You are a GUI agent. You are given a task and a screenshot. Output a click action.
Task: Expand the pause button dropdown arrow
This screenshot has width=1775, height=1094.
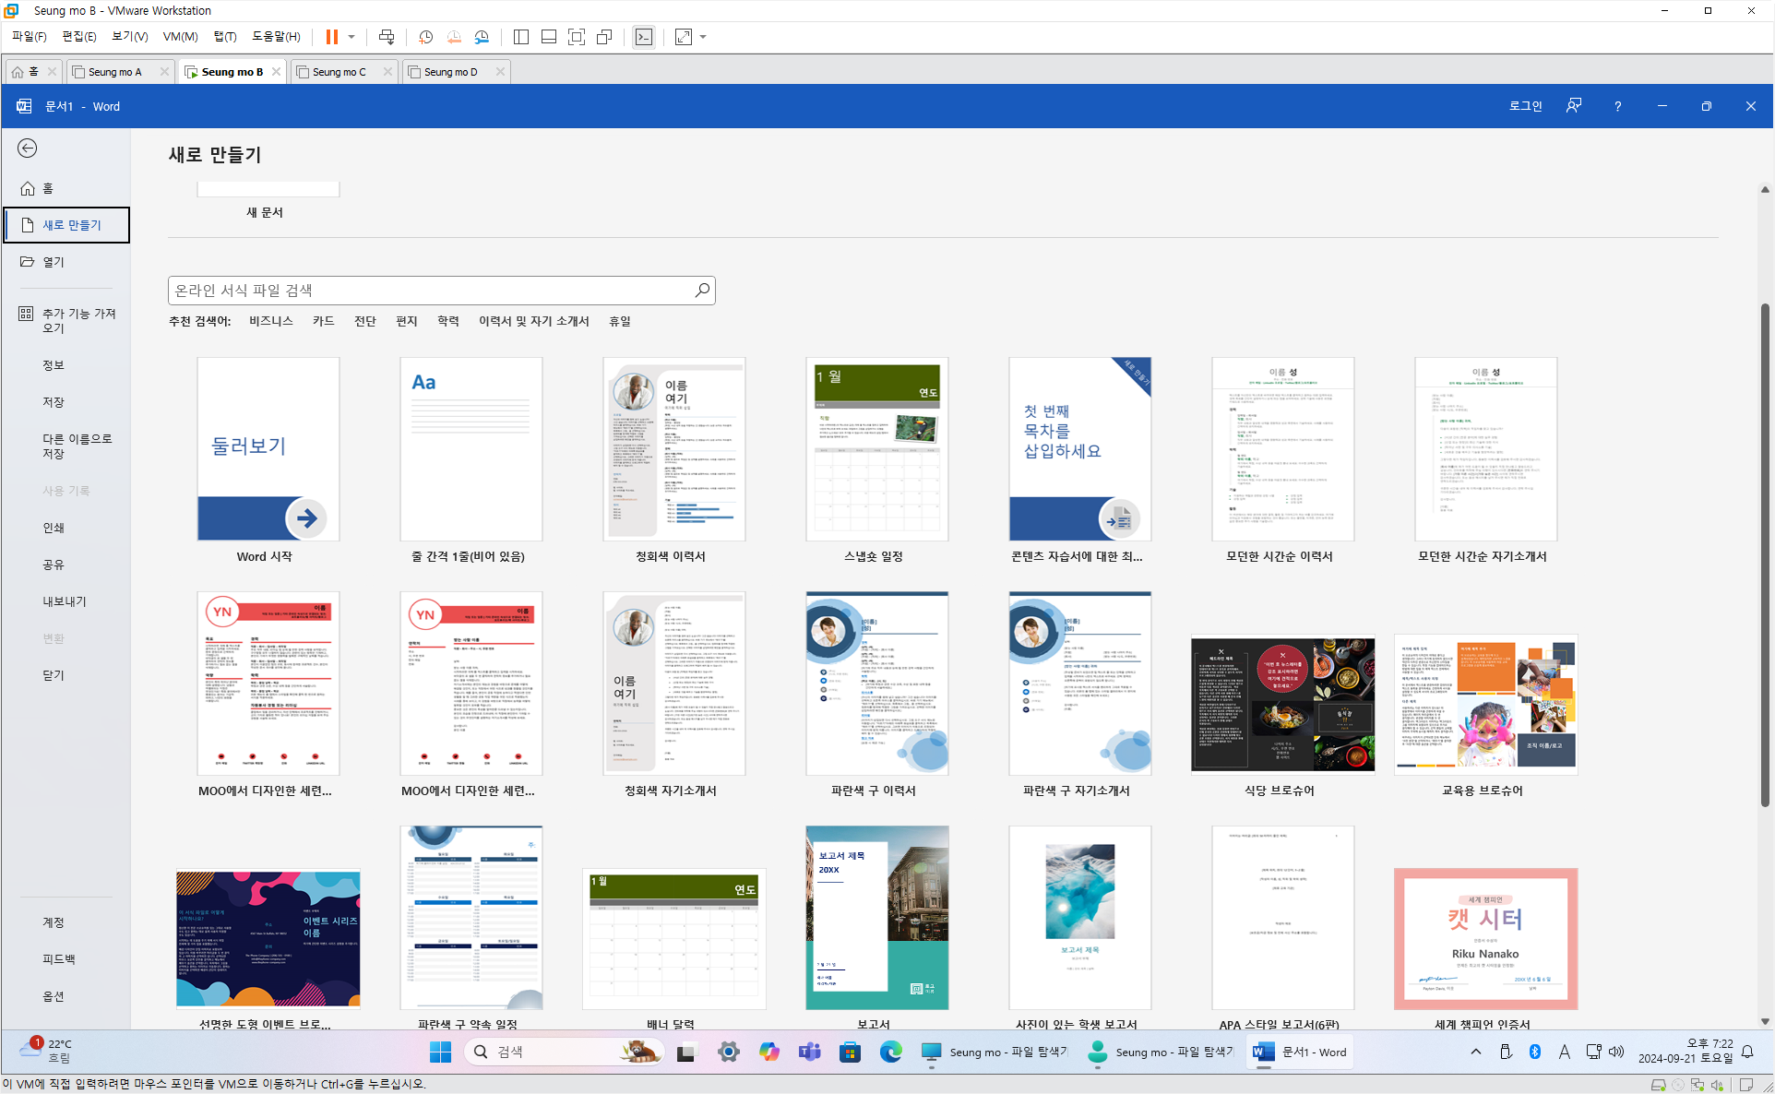pyautogui.click(x=351, y=37)
